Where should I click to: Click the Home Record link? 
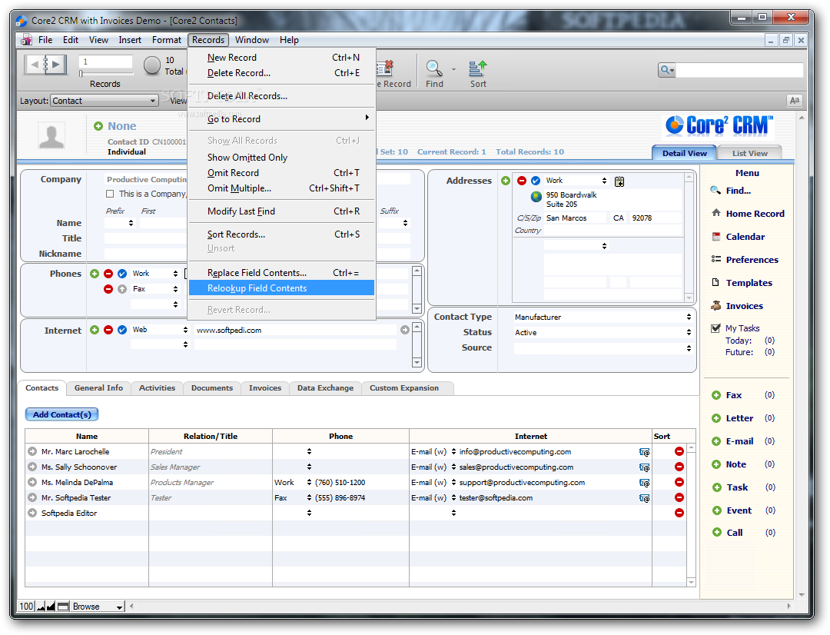tap(755, 214)
